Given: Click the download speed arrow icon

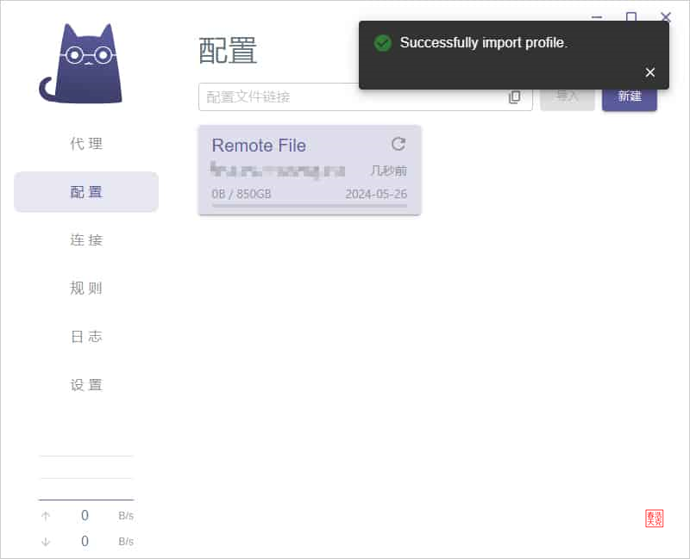Looking at the screenshot, I should click(x=46, y=541).
